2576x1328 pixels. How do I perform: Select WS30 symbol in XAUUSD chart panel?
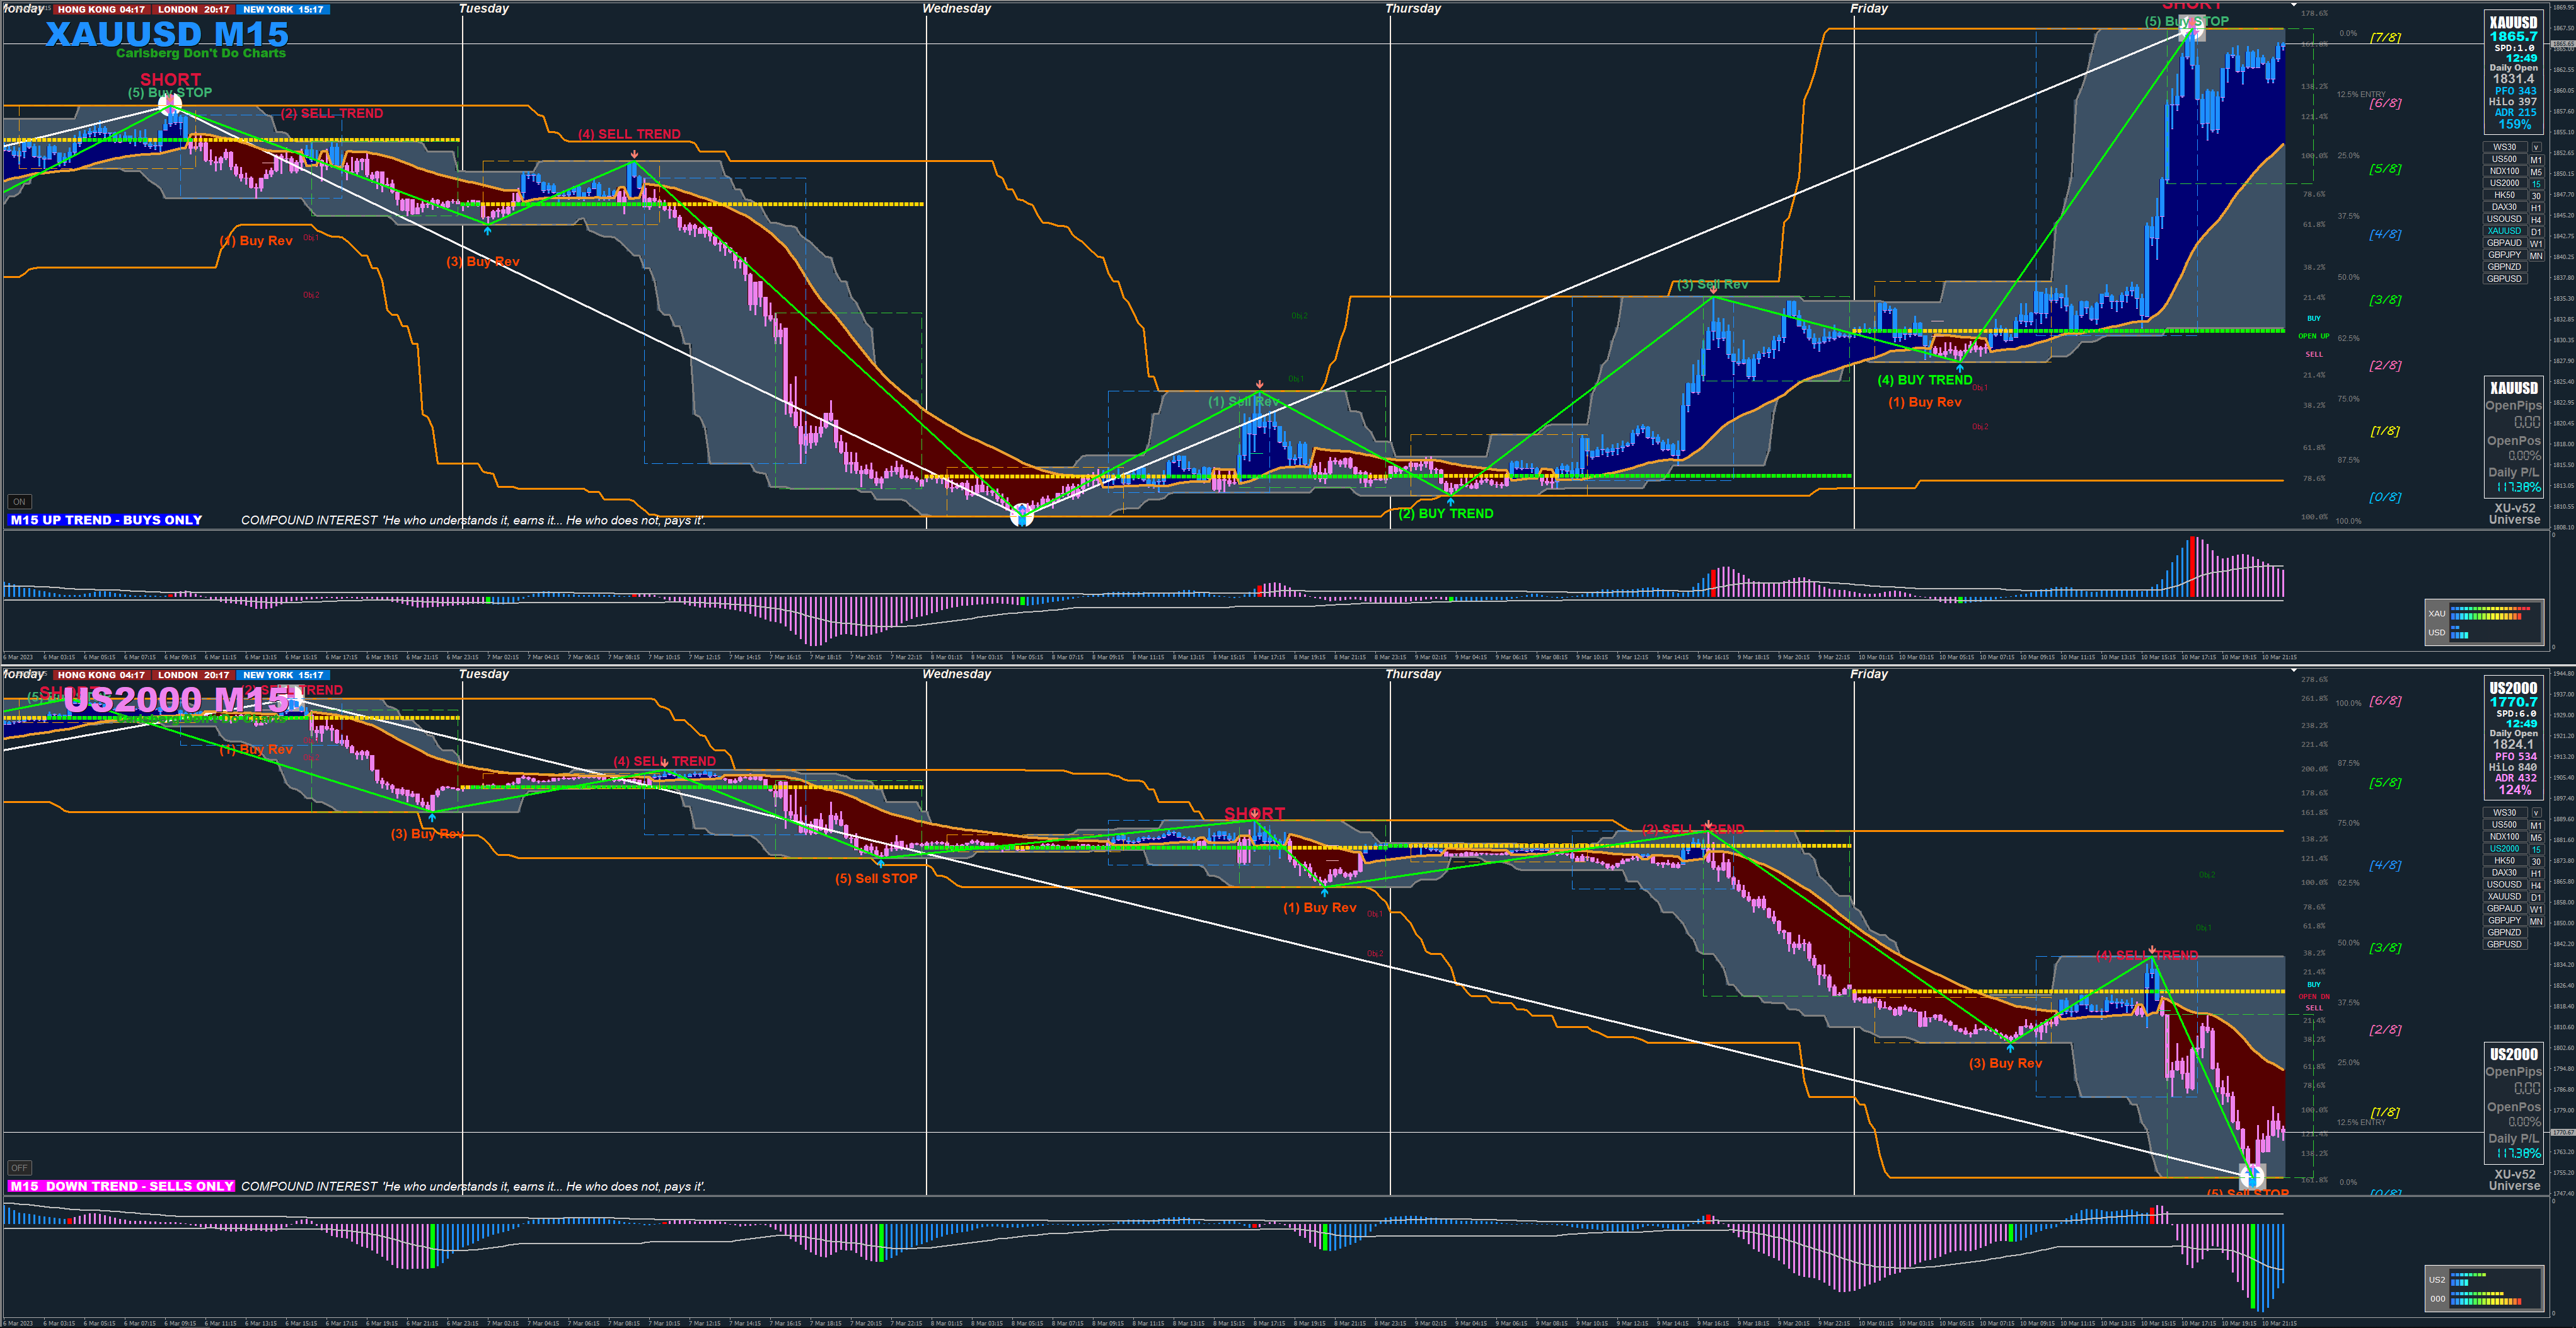tap(2504, 147)
